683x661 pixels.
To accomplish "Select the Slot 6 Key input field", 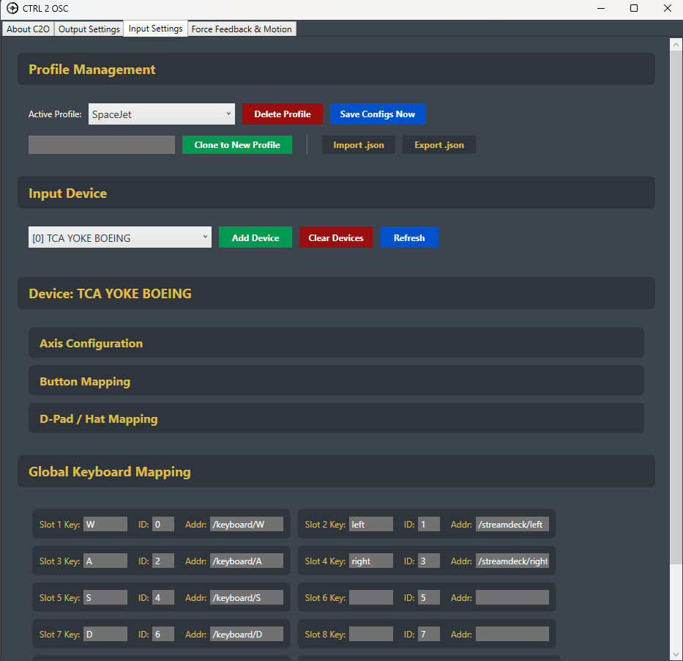I will (371, 597).
